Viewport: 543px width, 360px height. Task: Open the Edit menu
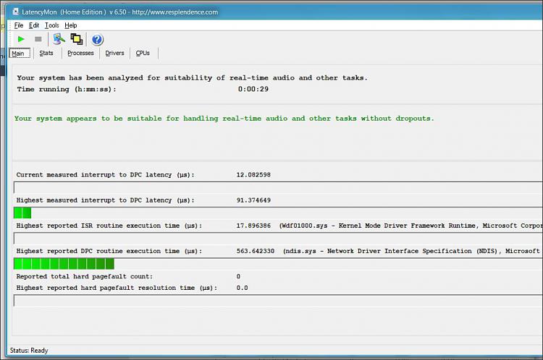34,25
